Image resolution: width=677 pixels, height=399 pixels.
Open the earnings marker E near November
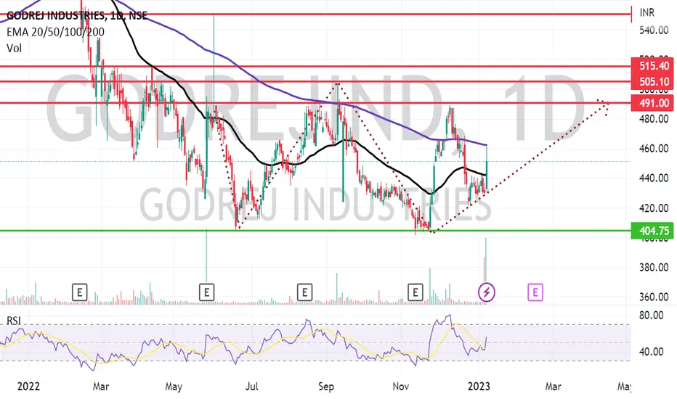[x=415, y=293]
